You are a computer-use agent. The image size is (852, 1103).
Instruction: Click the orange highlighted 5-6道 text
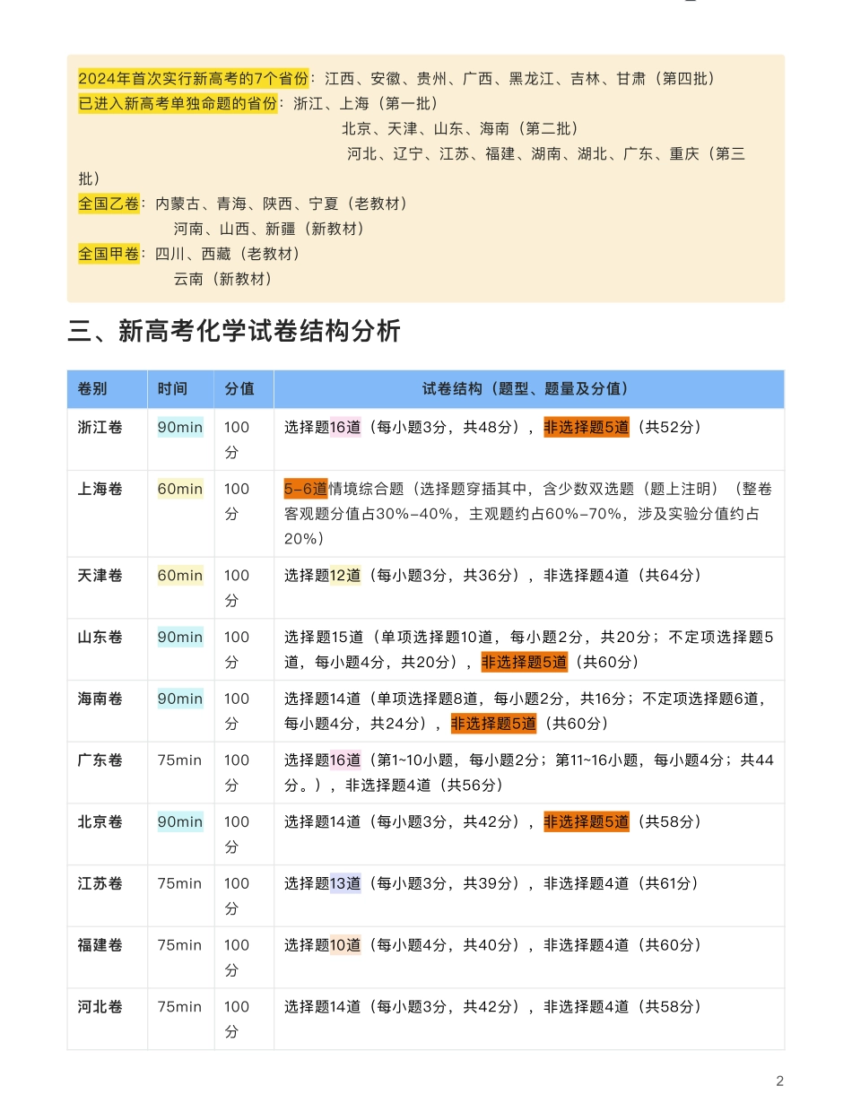click(306, 489)
